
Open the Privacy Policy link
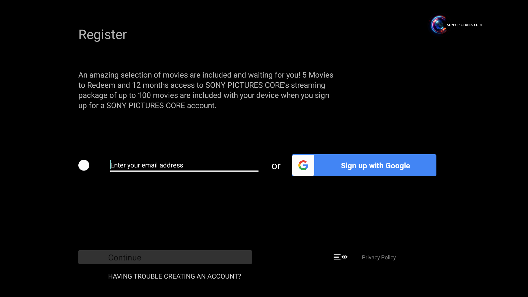378,257
